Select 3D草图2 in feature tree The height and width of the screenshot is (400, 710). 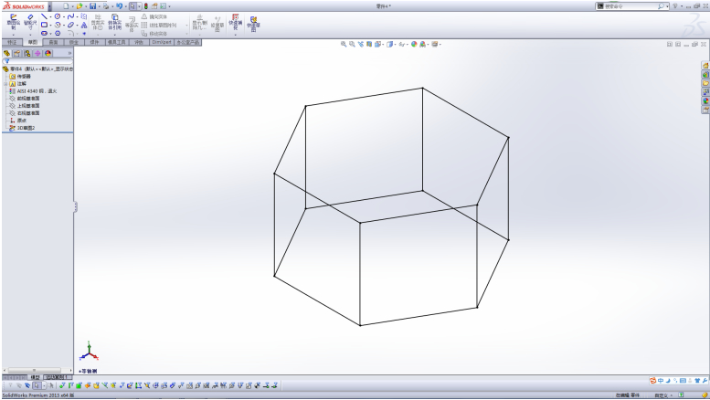pos(26,128)
